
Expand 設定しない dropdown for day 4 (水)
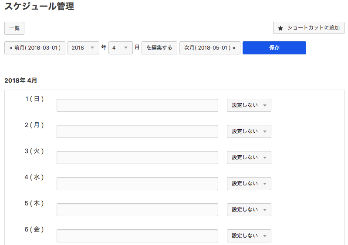249,184
